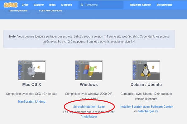The image size is (187, 124).
Task: Open the À propos menu item
Action: (66, 5)
